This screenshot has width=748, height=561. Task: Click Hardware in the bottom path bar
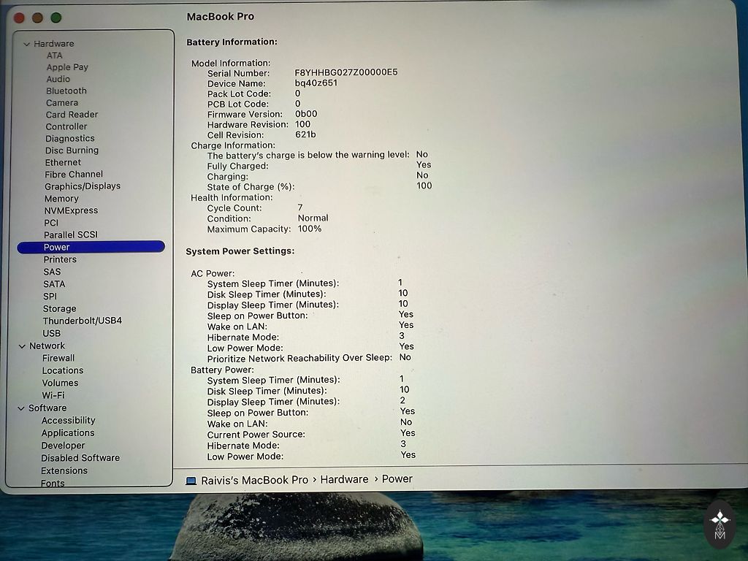[x=344, y=479]
